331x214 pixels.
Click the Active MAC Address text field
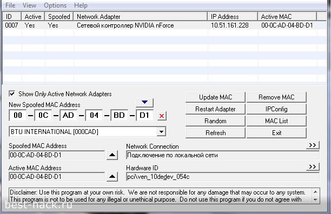point(57,177)
